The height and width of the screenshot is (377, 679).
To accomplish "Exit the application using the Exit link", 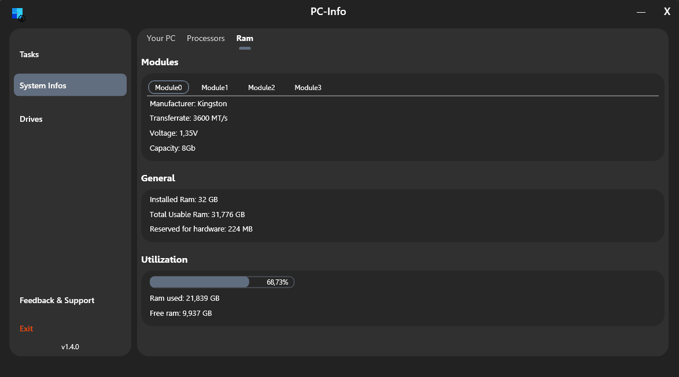I will click(26, 328).
